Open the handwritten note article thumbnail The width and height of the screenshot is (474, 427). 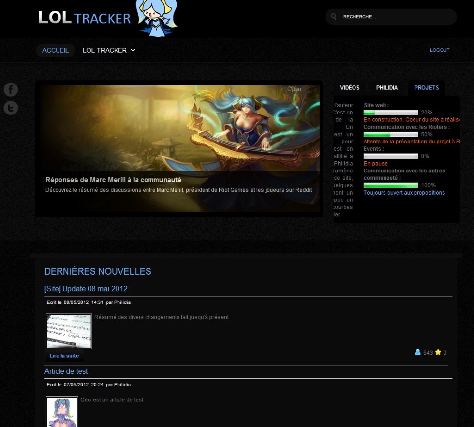[69, 332]
